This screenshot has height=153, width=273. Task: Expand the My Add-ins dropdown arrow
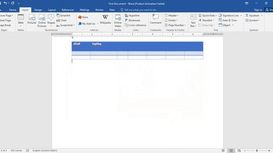coord(98,24)
